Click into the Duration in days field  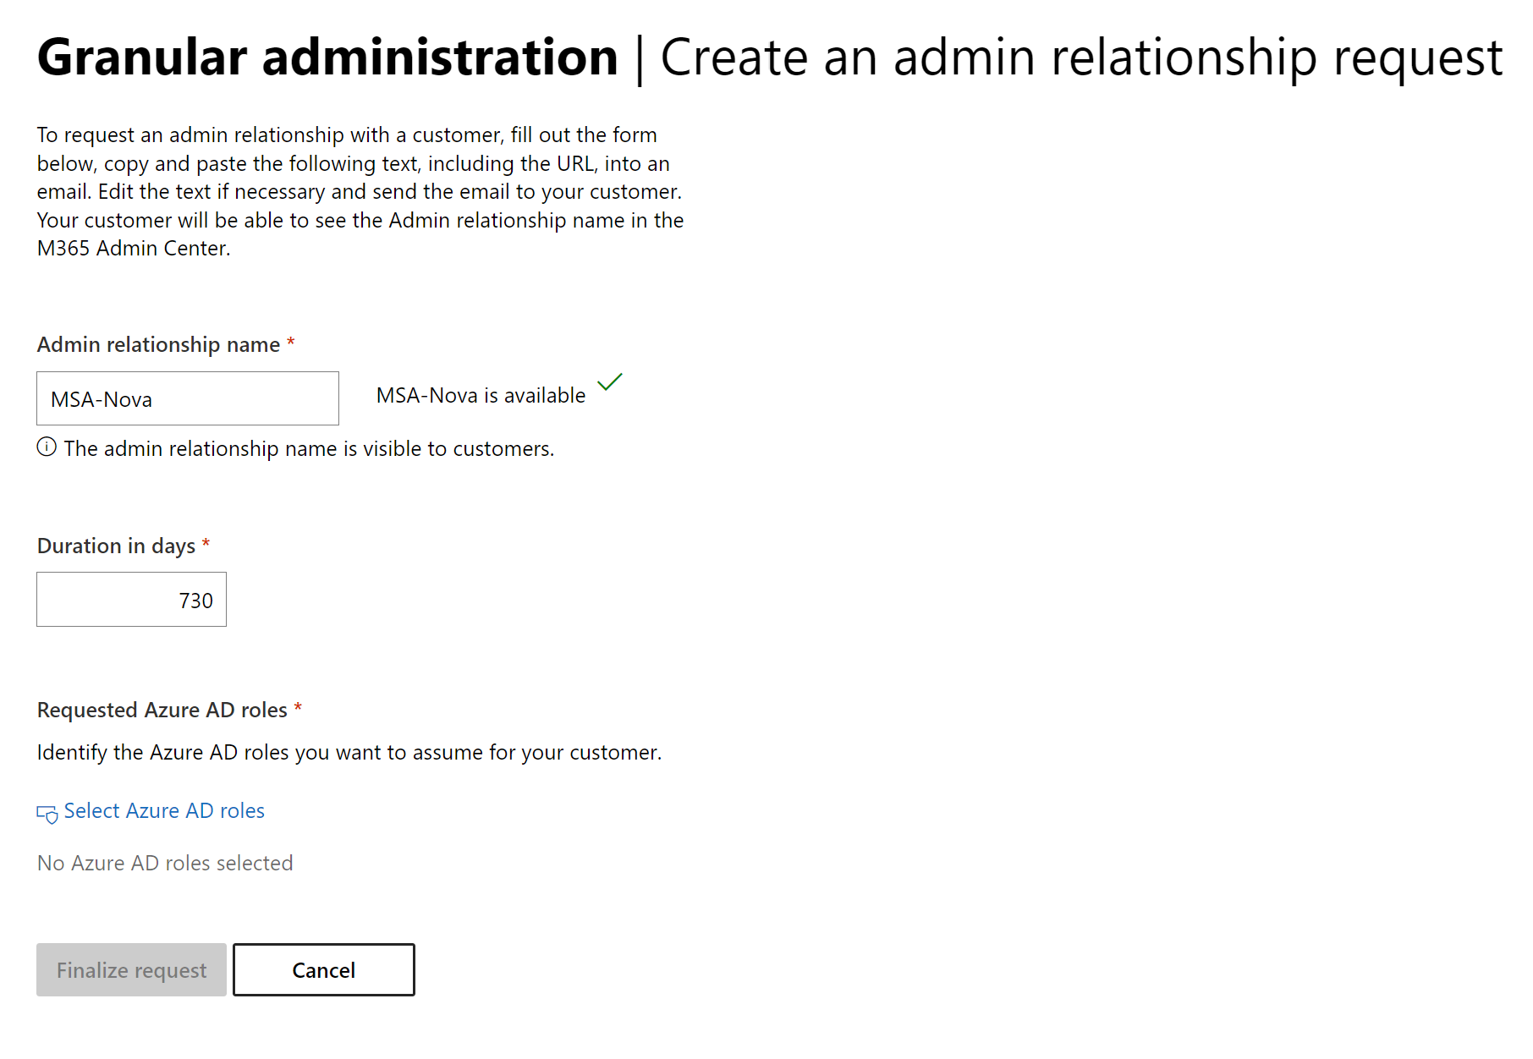132,600
